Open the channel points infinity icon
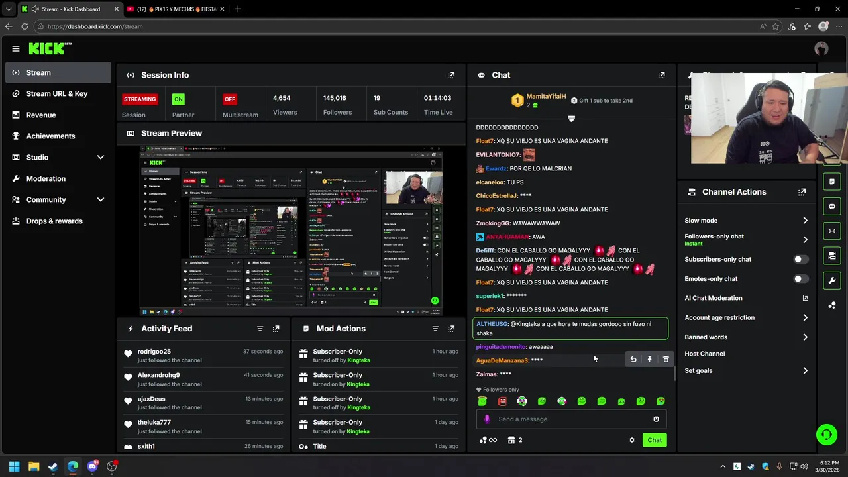 [x=488, y=440]
